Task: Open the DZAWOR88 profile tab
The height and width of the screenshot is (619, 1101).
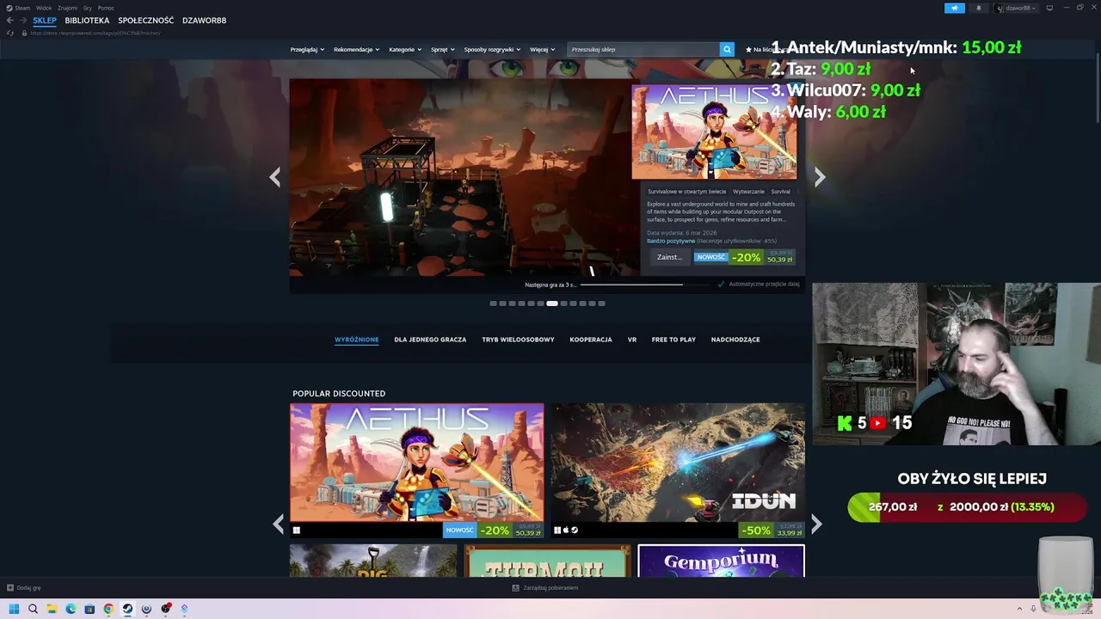Action: pyautogui.click(x=204, y=21)
